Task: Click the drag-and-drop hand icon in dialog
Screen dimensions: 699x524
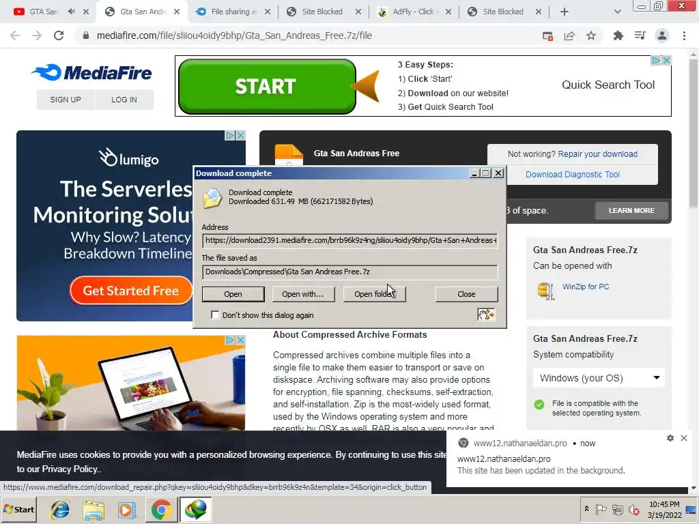Action: 486,315
